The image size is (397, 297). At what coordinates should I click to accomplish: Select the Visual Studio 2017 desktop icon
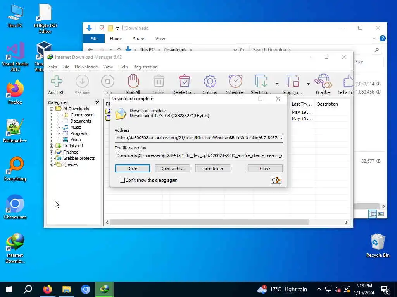click(x=15, y=57)
